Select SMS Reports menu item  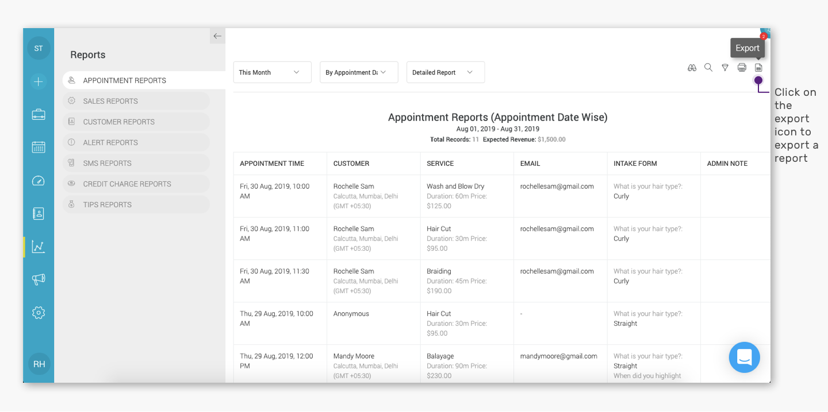click(136, 163)
